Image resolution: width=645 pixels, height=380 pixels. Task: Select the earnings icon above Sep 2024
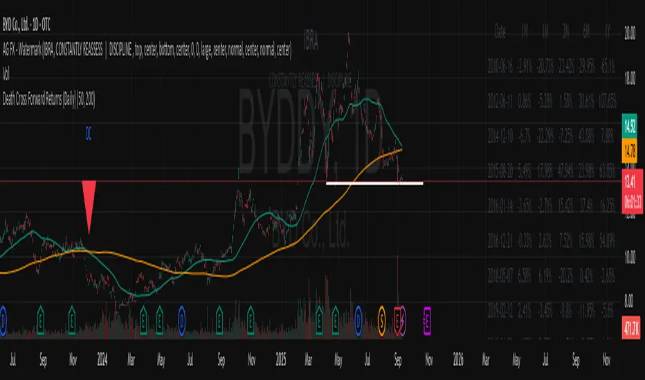219,321
